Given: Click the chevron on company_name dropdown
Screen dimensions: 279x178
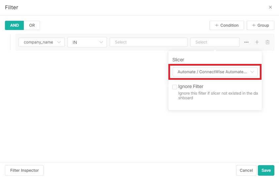Looking at the screenshot, I should point(59,42).
